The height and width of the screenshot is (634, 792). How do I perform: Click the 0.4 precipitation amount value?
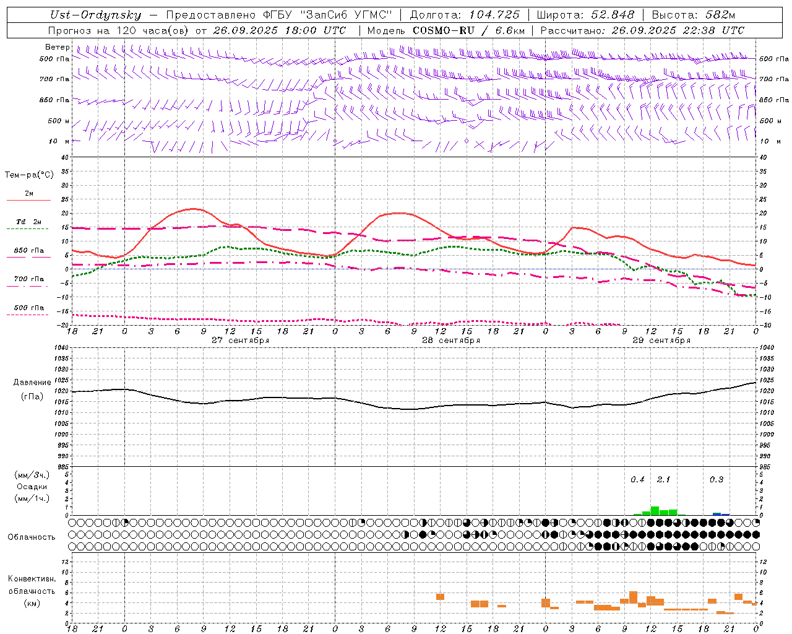tap(637, 480)
